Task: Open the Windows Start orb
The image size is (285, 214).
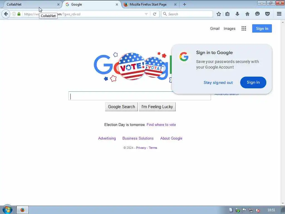Action: point(8,210)
